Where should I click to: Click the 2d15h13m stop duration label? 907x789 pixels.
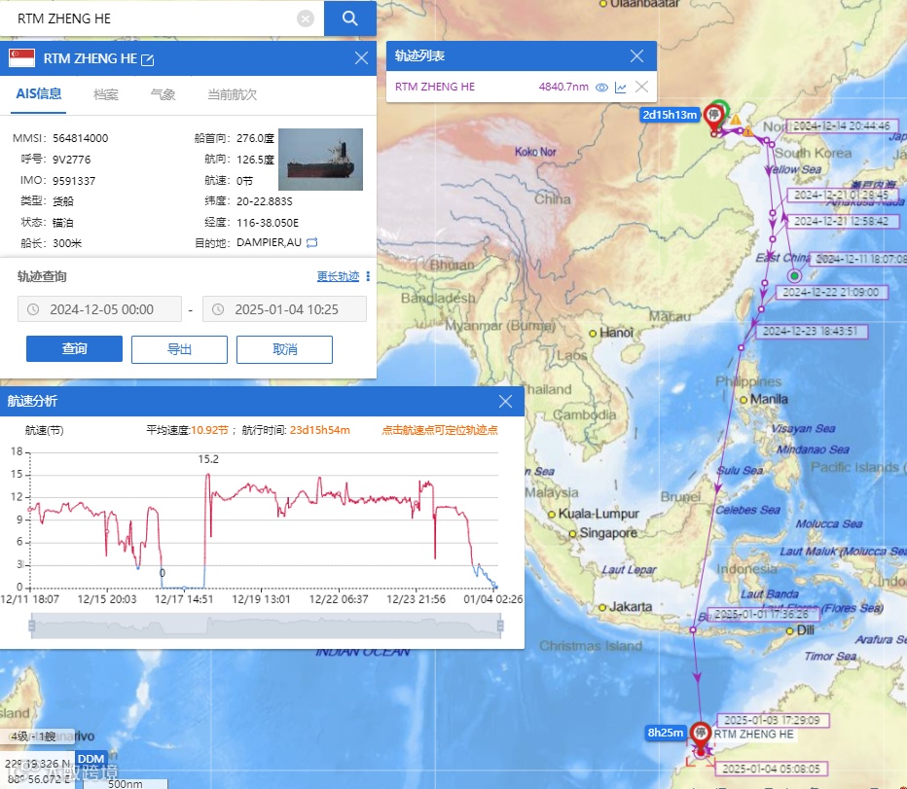[x=670, y=115]
